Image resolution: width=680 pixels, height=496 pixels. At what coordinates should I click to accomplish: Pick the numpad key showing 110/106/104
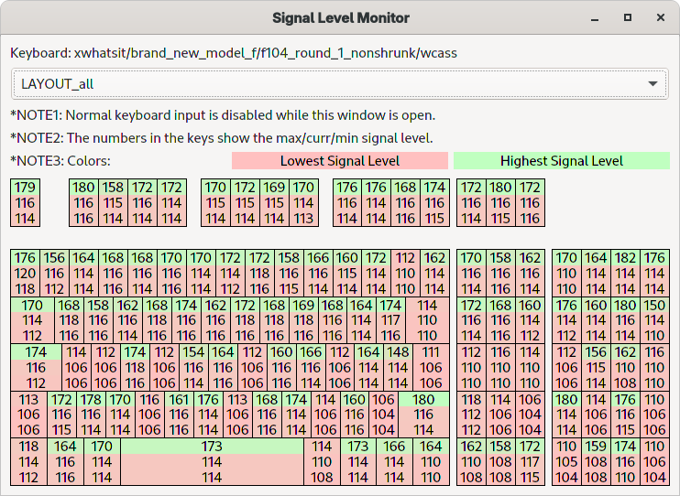(654, 462)
